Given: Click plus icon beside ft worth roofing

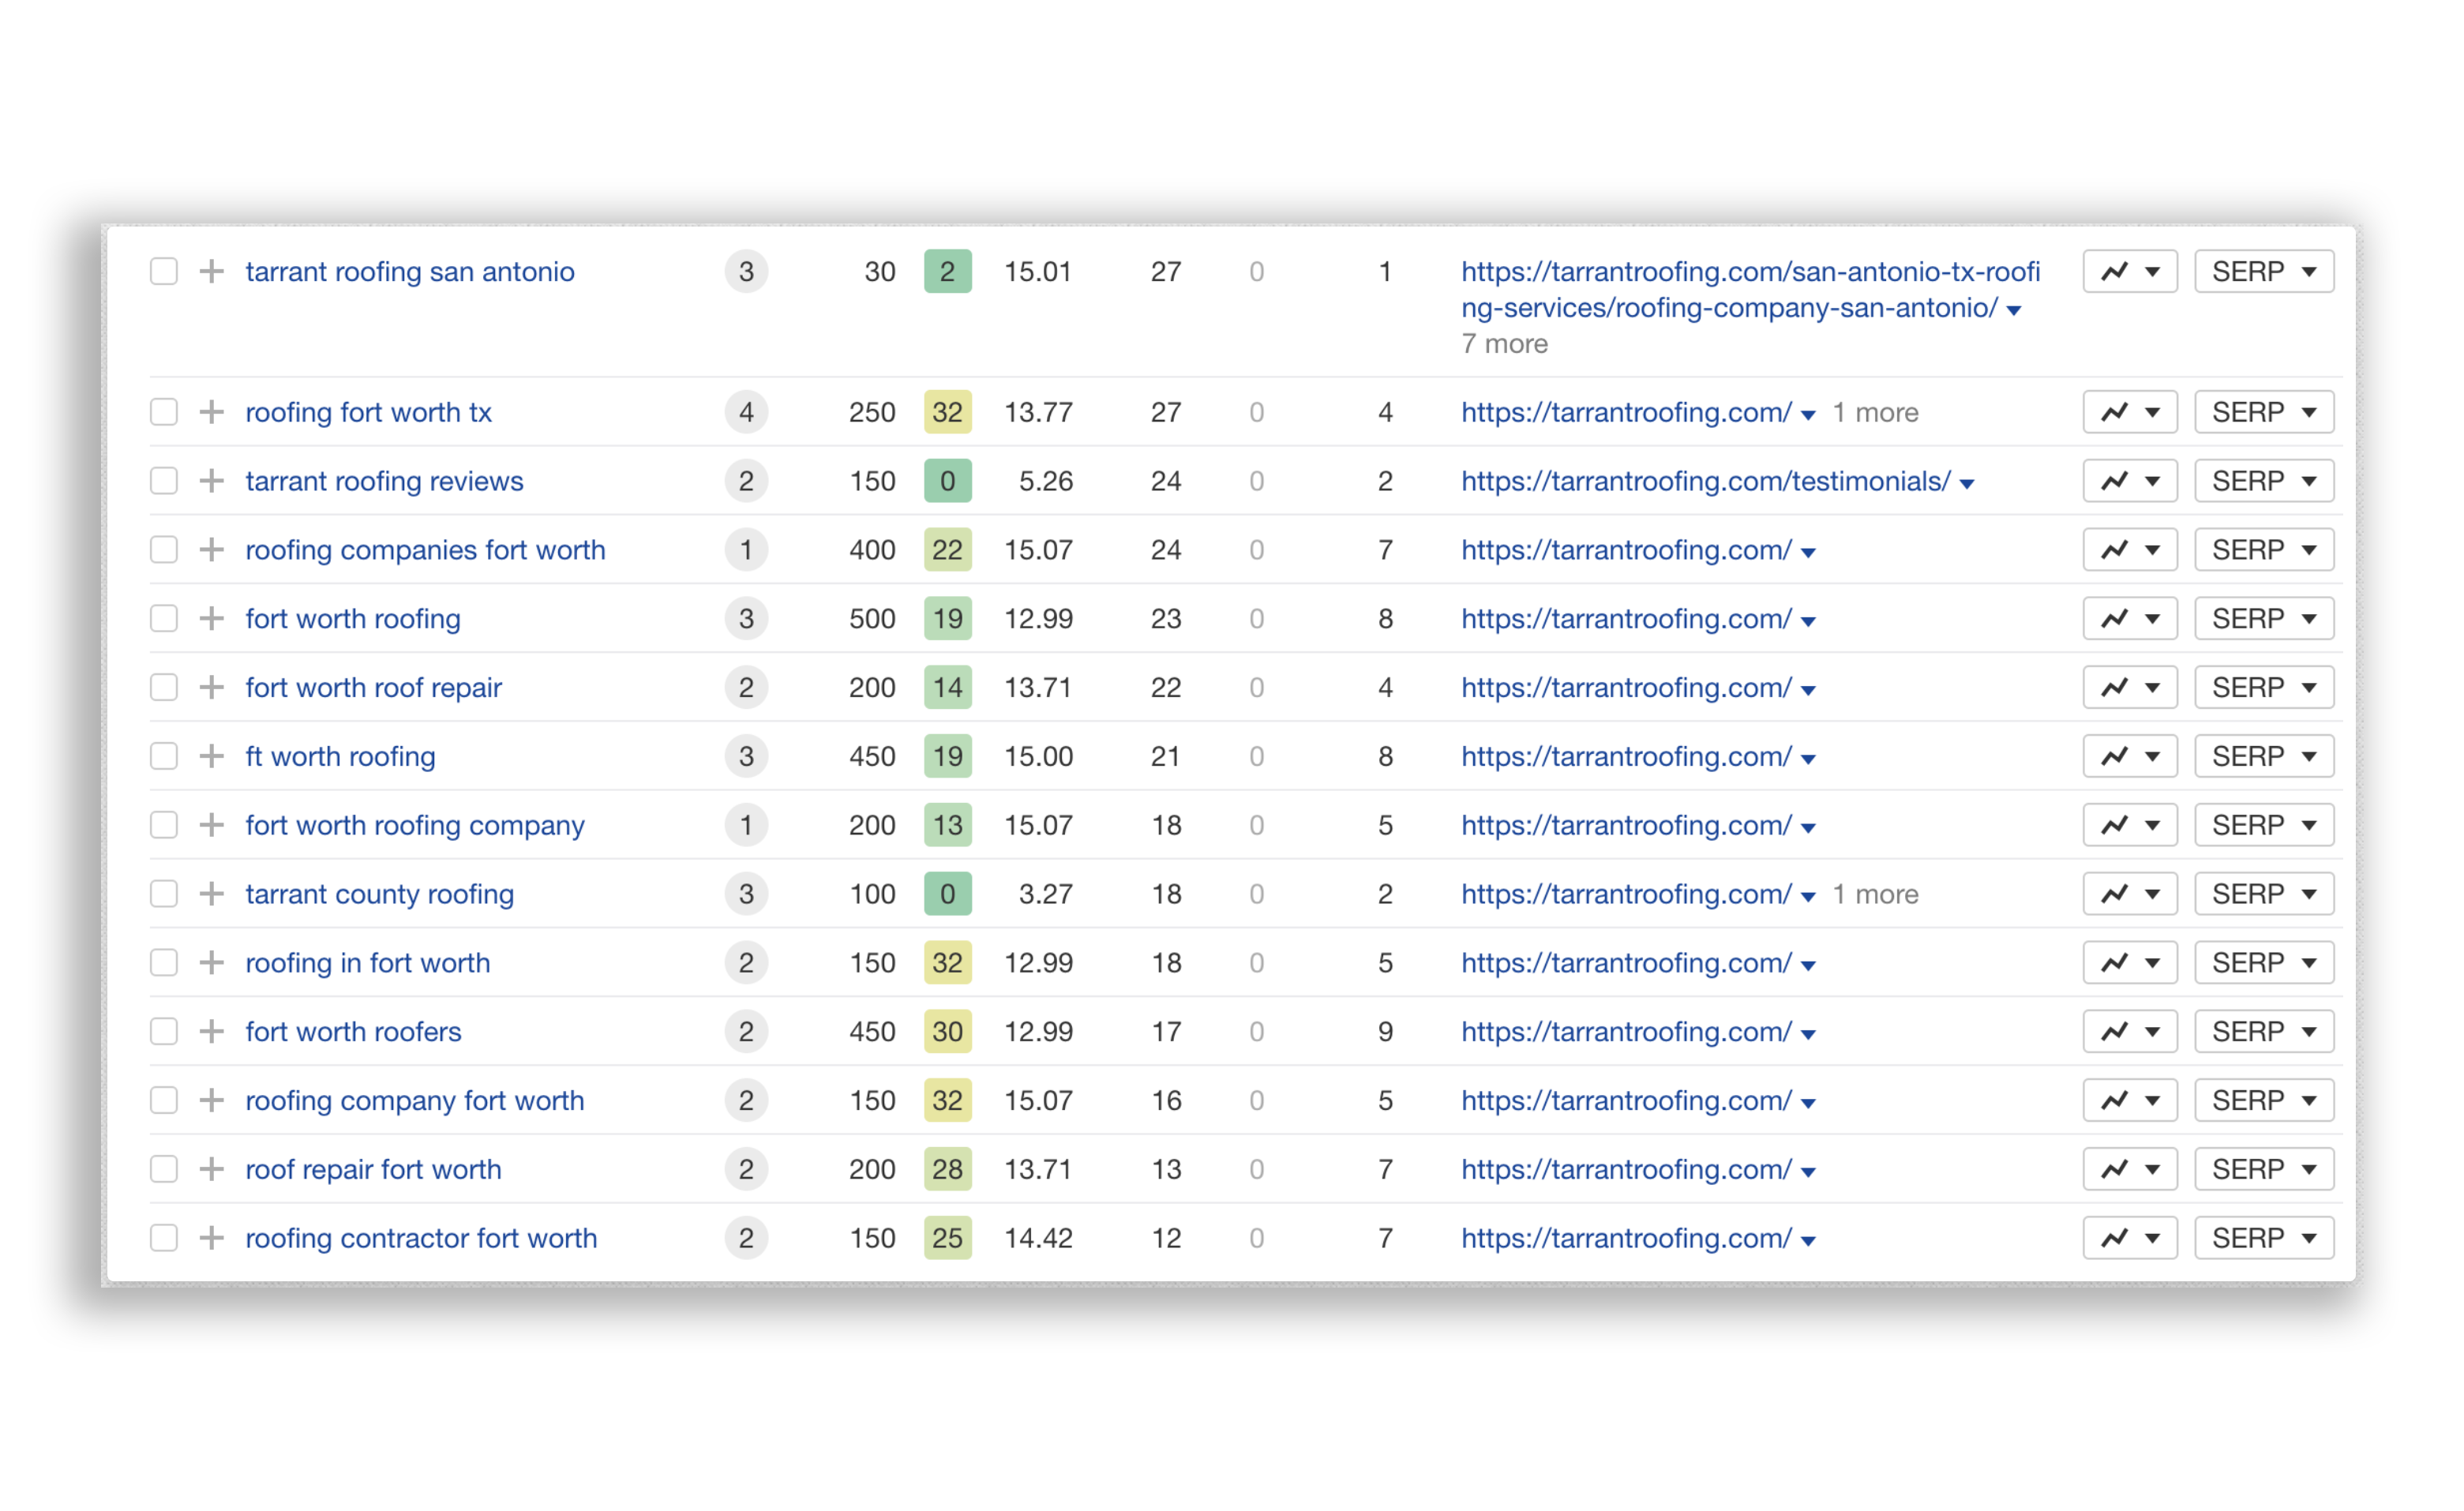Looking at the screenshot, I should 211,756.
